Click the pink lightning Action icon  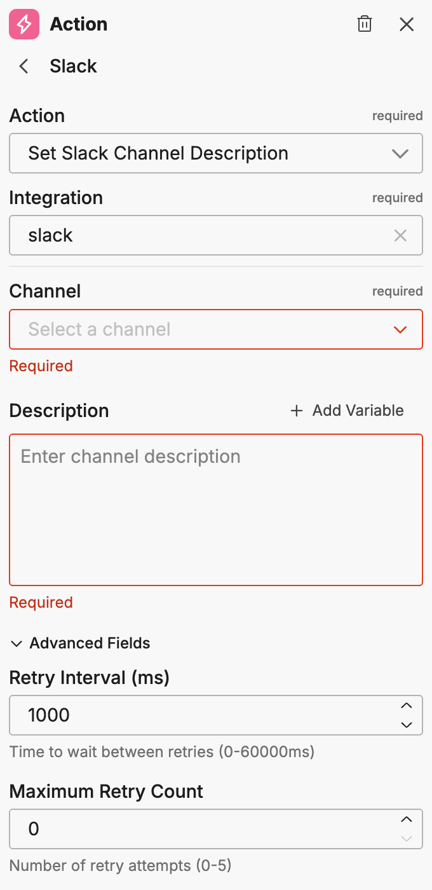[x=24, y=25]
